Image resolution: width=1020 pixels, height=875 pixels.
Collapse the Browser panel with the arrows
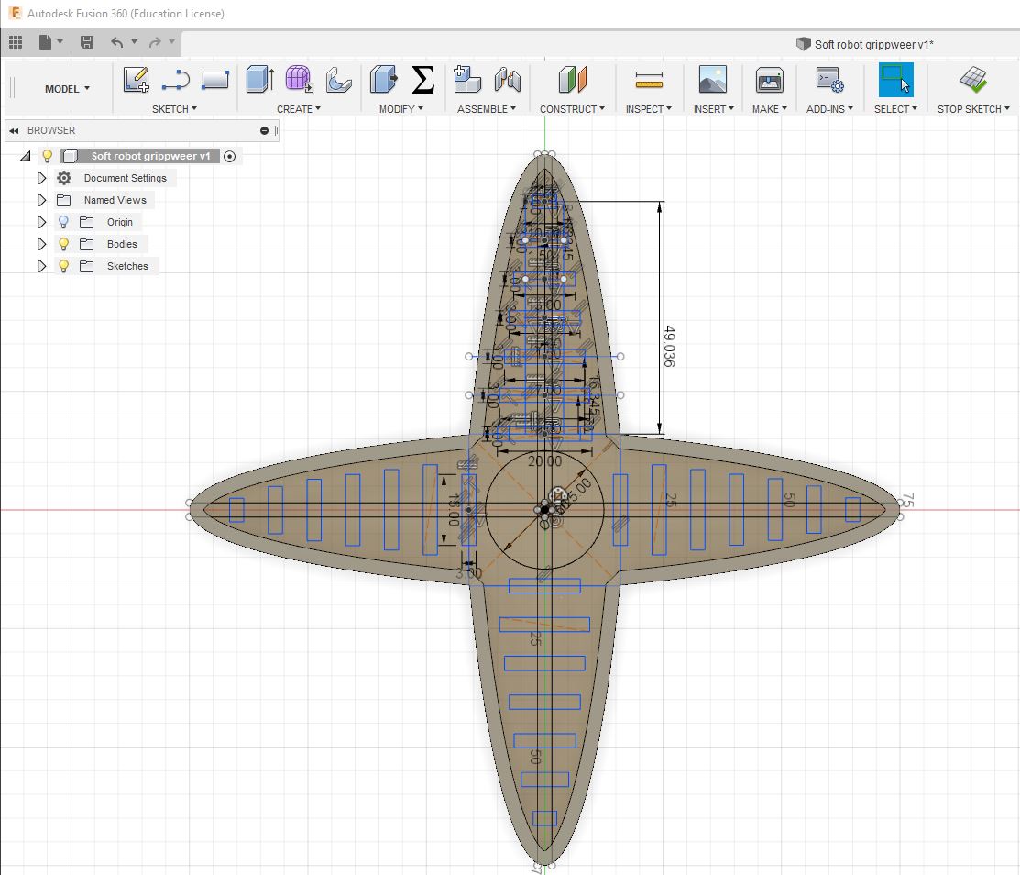pos(15,130)
